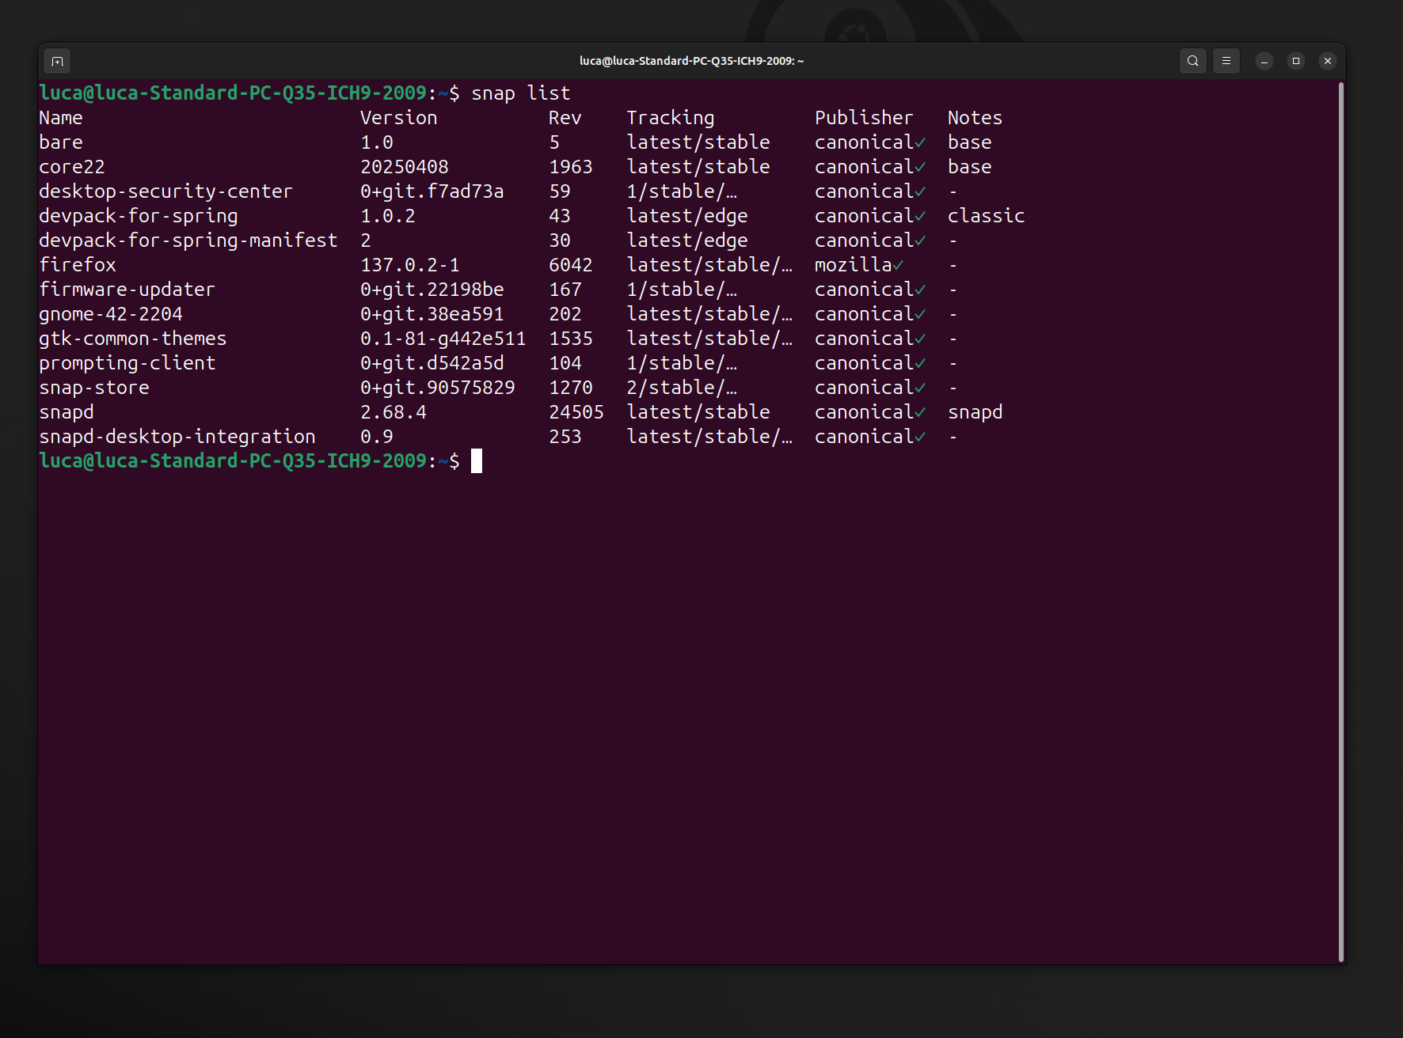
Task: Open the terminal search
Action: point(1192,61)
